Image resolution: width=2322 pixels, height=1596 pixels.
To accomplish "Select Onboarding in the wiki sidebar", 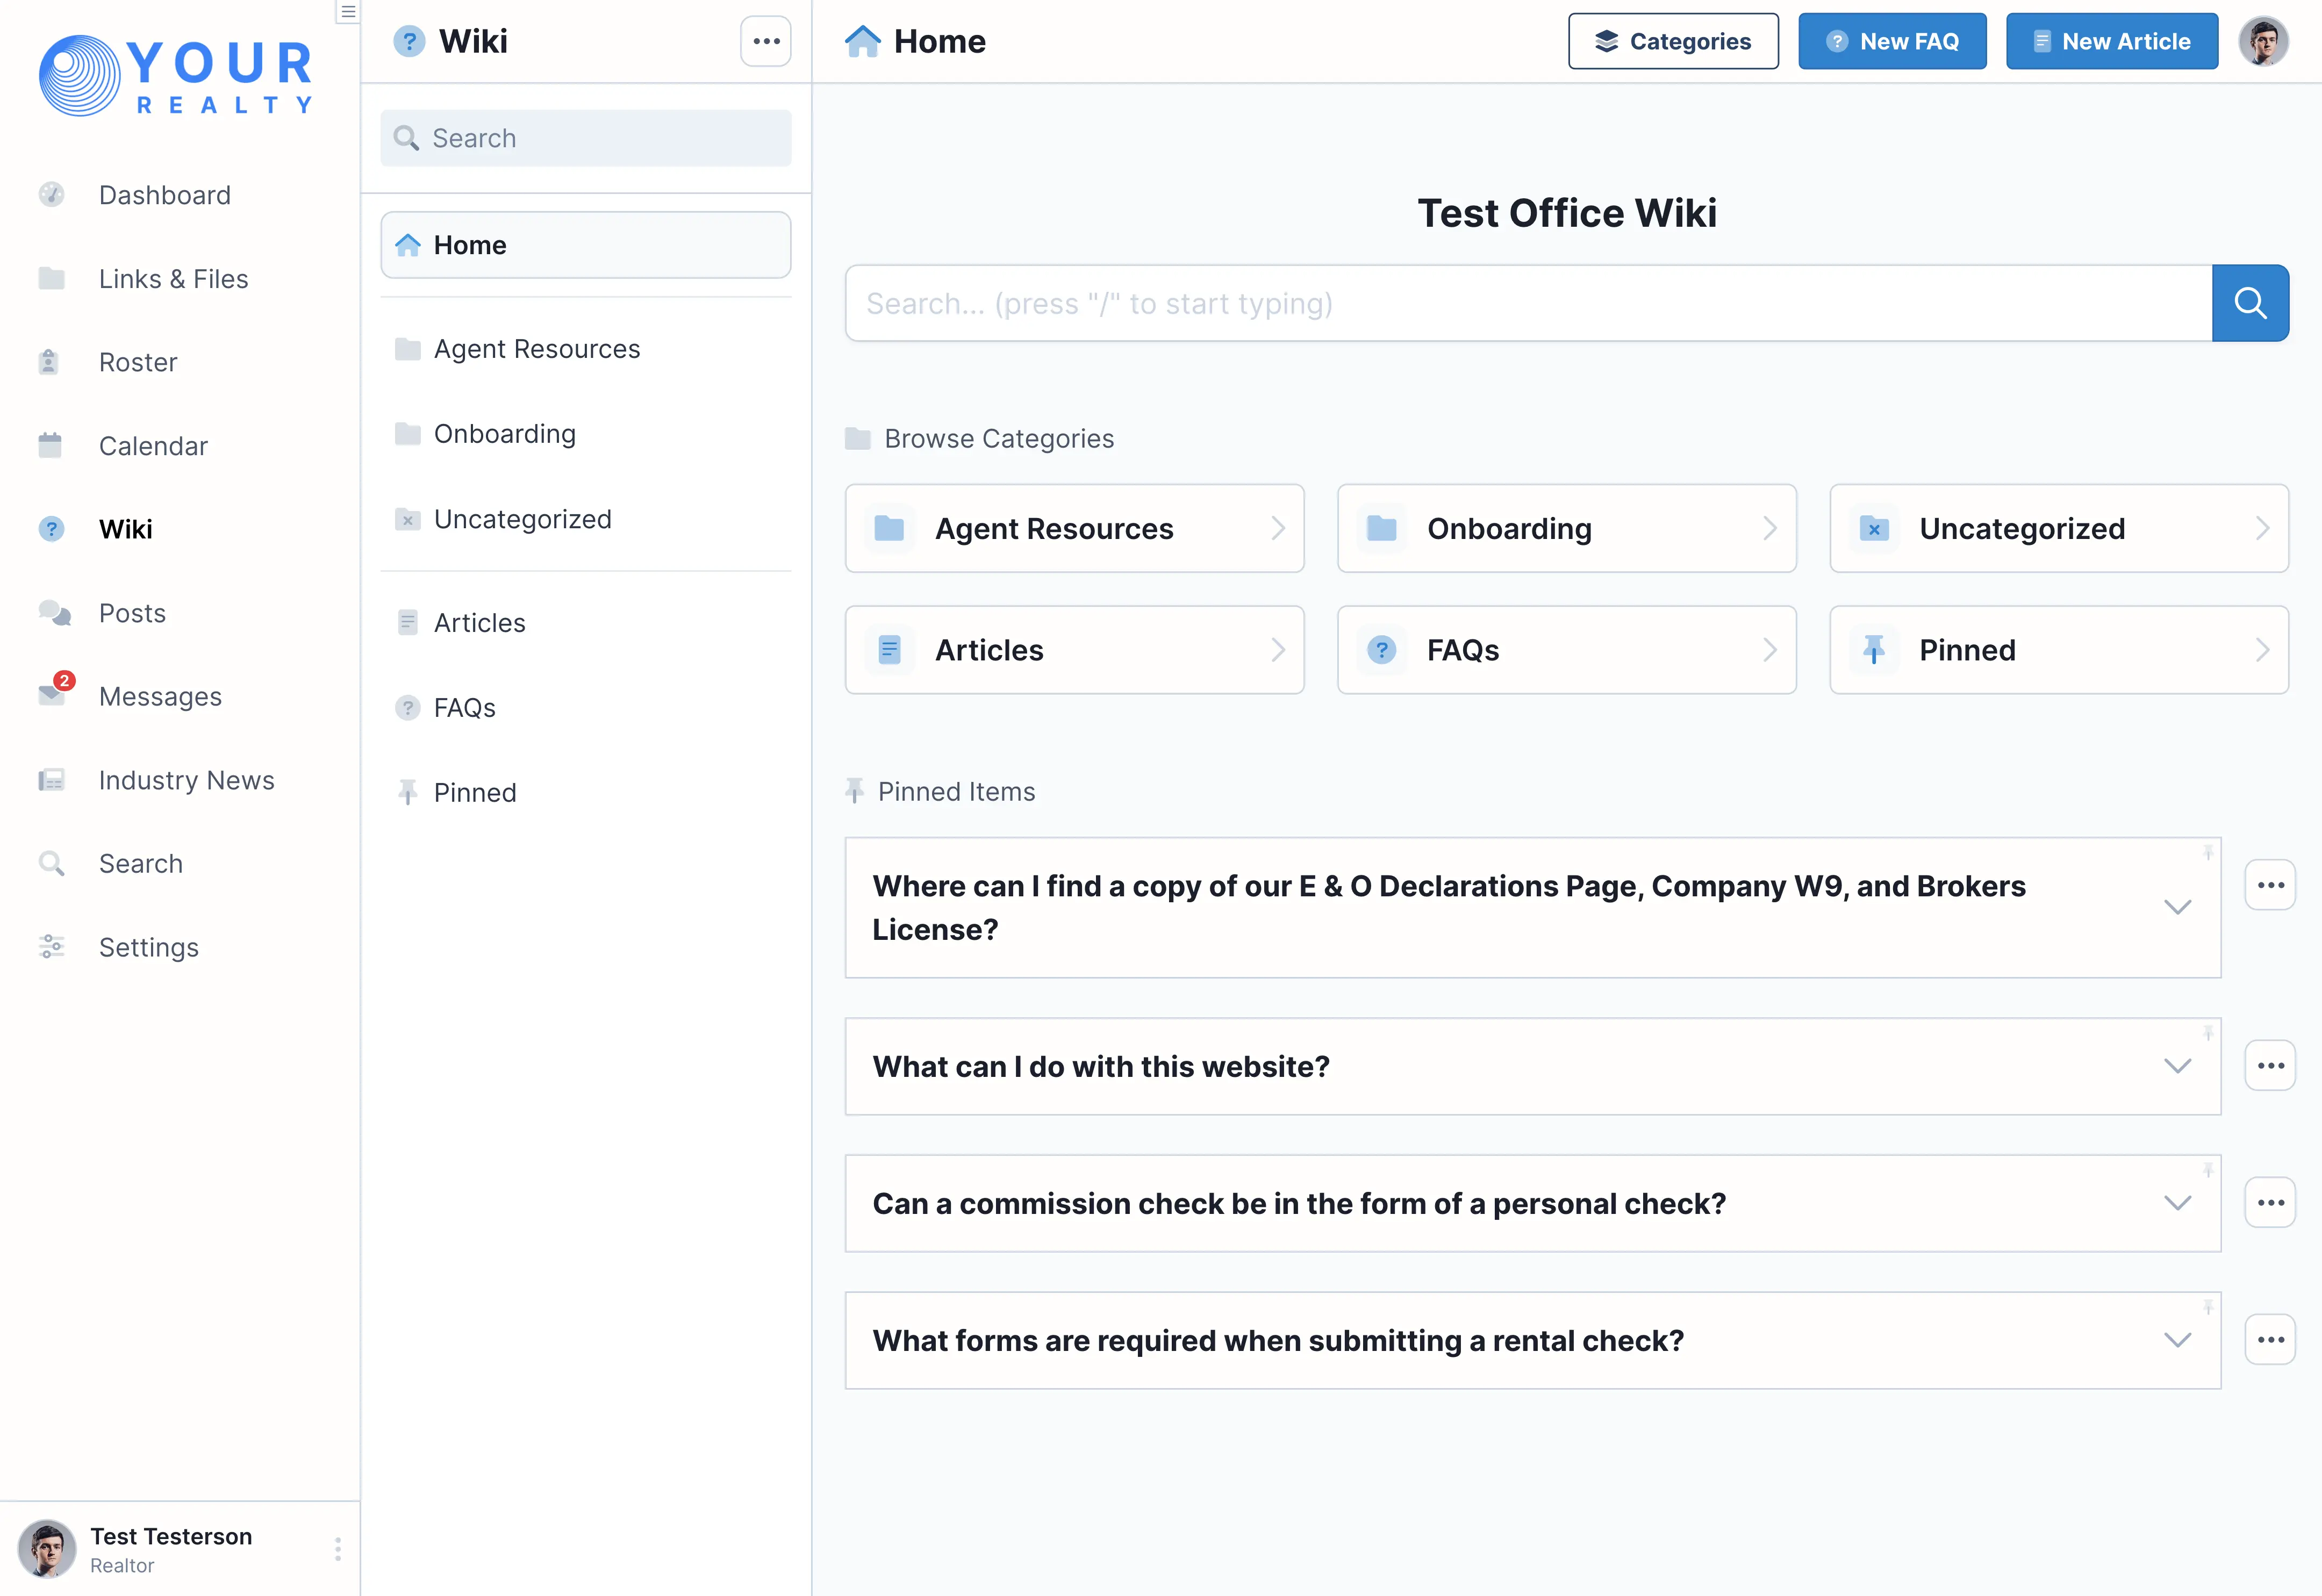I will click(x=504, y=434).
